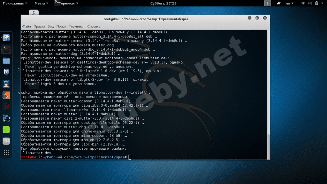Open Места menu in top bar
The width and height of the screenshot is (327, 184).
pos(41,3)
